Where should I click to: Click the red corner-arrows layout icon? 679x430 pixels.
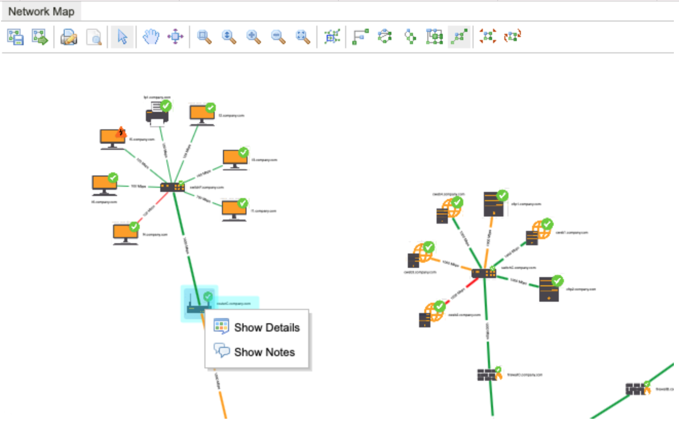point(488,37)
